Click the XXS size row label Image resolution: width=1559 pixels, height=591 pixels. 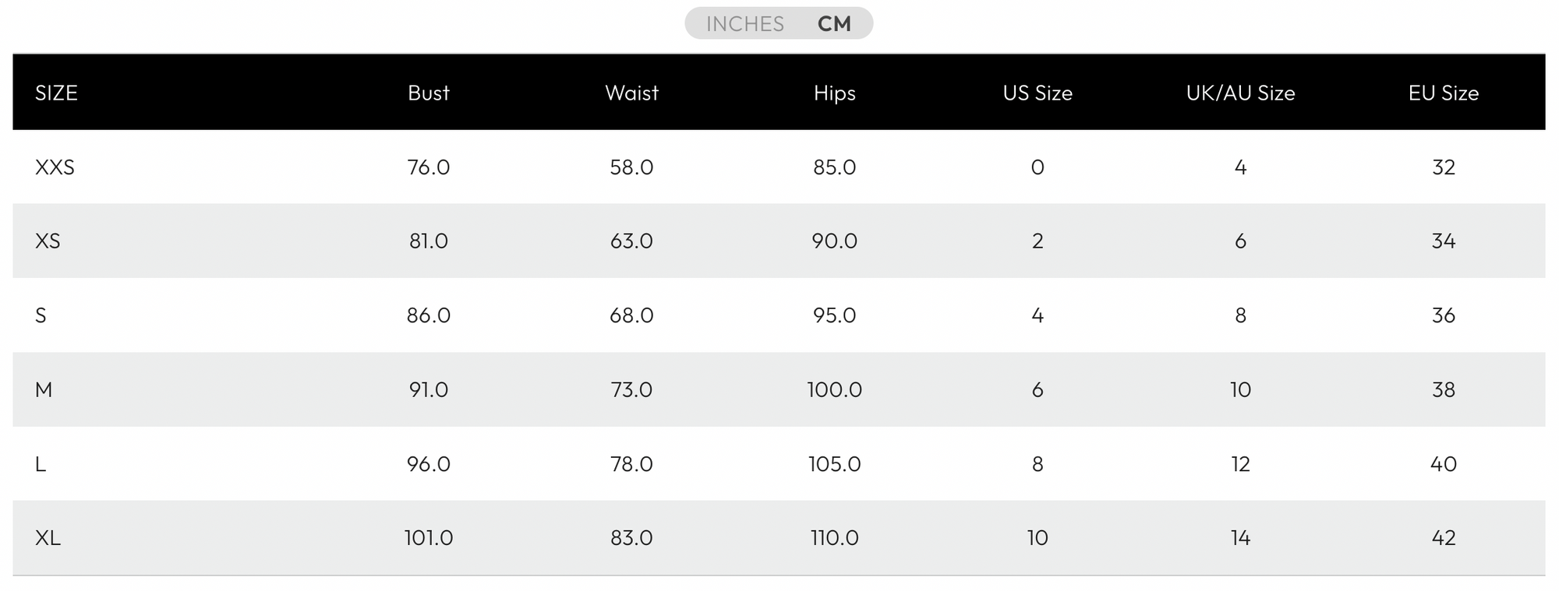[x=55, y=167]
